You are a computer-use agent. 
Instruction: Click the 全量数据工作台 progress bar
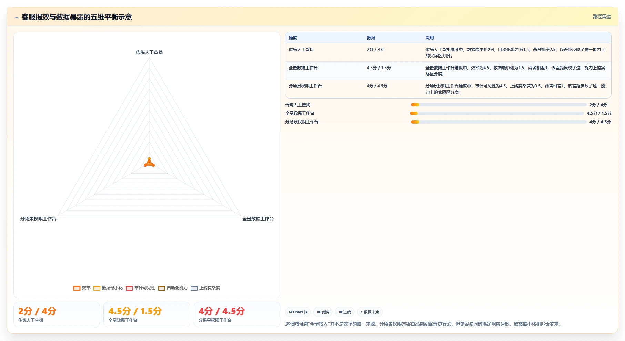tap(497, 113)
